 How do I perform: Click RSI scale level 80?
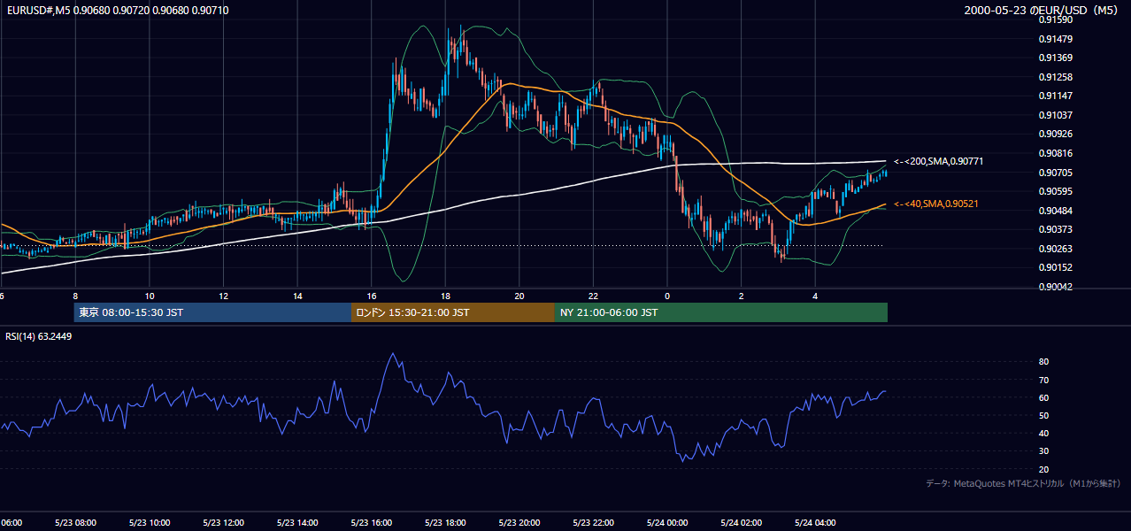(1043, 362)
